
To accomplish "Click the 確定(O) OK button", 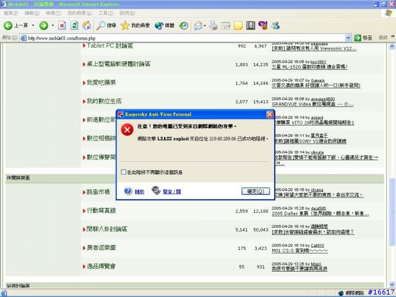I will (256, 191).
